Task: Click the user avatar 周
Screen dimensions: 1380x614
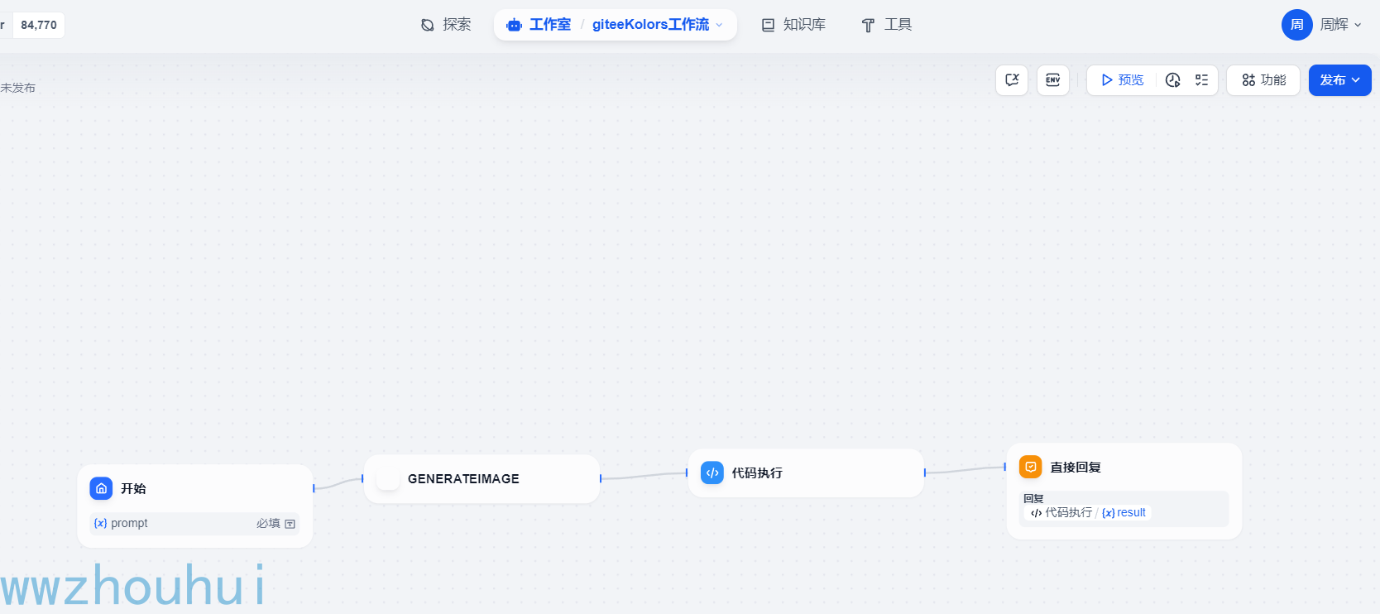Action: click(1296, 25)
